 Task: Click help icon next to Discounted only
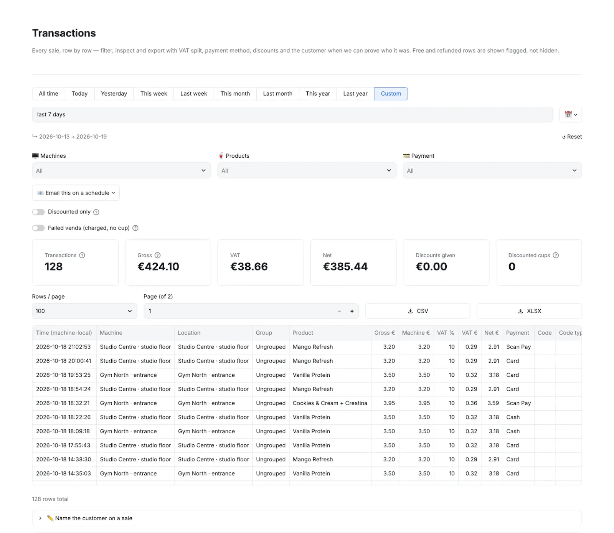coord(96,212)
